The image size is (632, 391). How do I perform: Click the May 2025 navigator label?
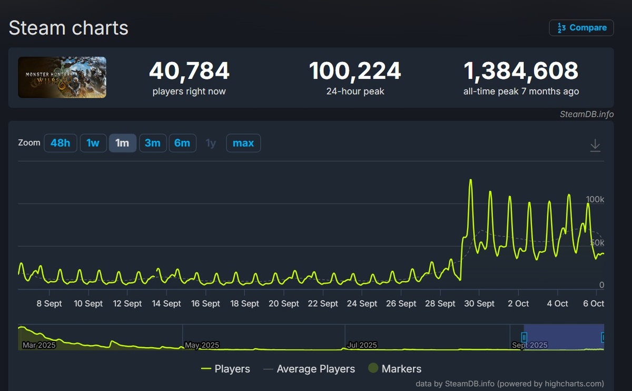tap(202, 345)
